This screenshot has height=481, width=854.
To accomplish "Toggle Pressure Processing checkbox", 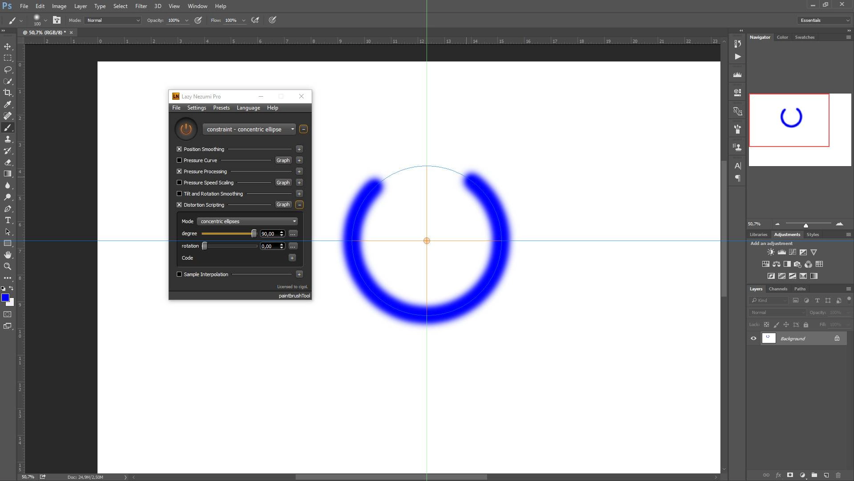I will point(179,171).
